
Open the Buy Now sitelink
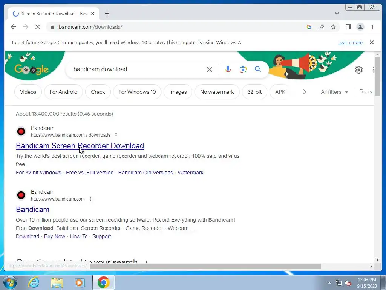pos(55,236)
